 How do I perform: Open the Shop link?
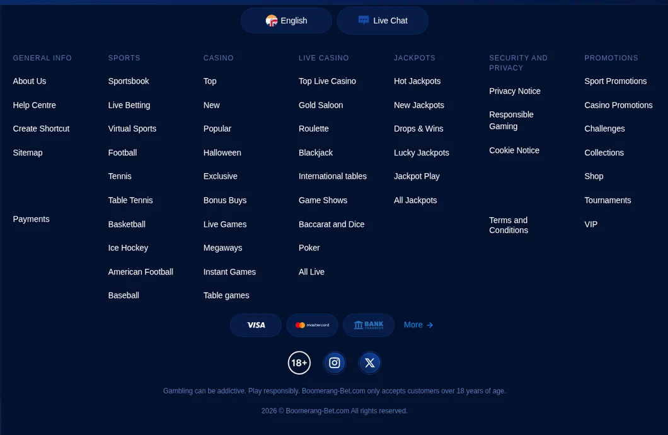point(594,176)
